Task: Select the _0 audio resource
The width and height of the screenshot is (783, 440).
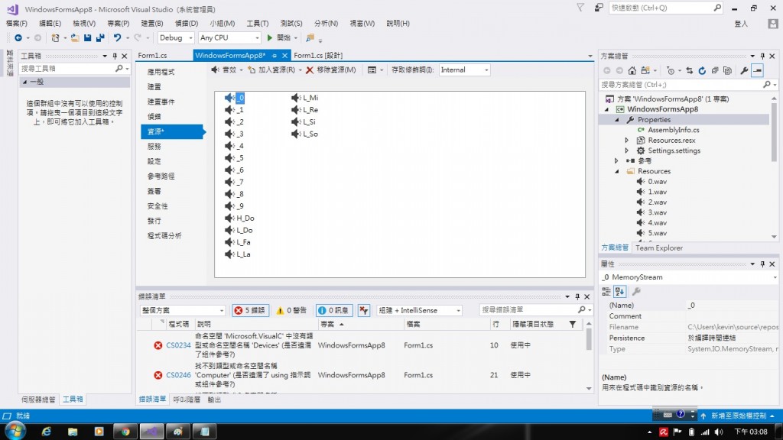Action: point(235,98)
